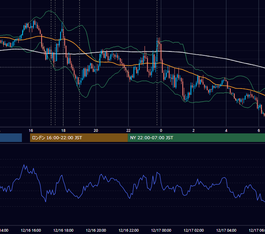Viewport: 265px width, 234px height.
Task: Click the 18 hour axis label
Action: pos(64,131)
